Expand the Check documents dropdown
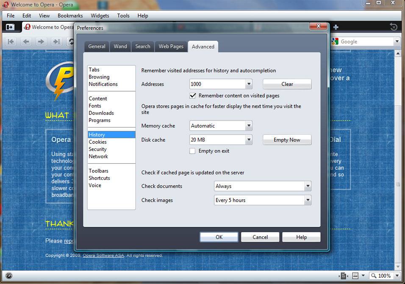The image size is (405, 284). pyautogui.click(x=308, y=186)
